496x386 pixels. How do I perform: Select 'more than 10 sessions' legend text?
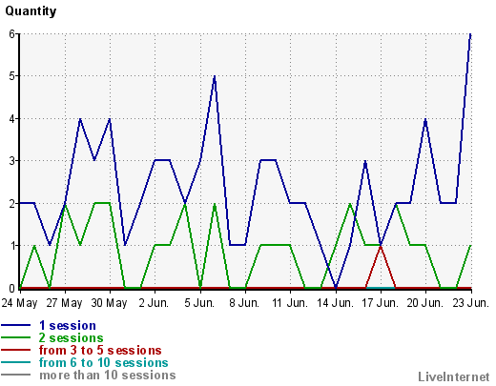108,375
